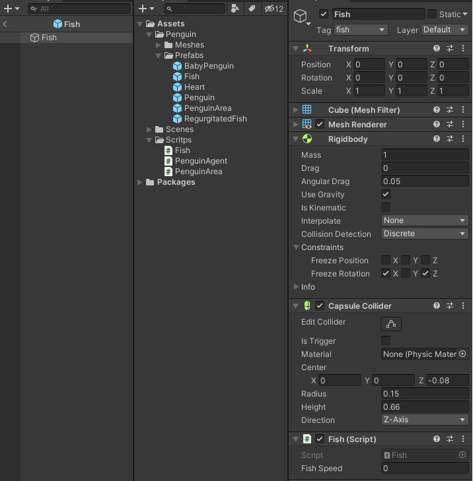Expand the Scenes folder
The image size is (473, 481).
pos(149,129)
